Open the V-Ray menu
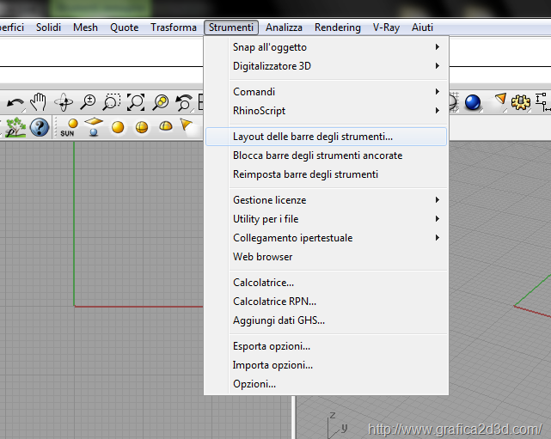Image resolution: width=551 pixels, height=439 pixels. tap(386, 27)
